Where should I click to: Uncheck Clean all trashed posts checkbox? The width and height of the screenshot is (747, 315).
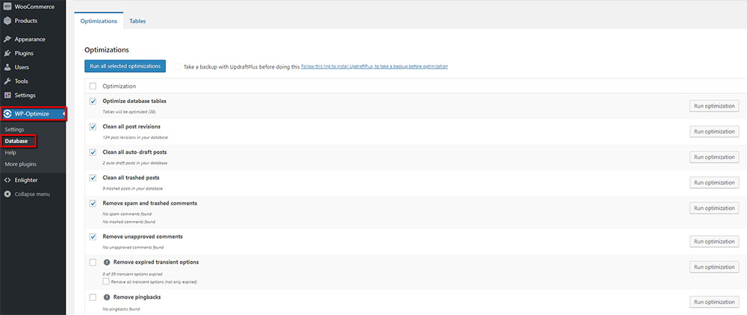pyautogui.click(x=93, y=178)
